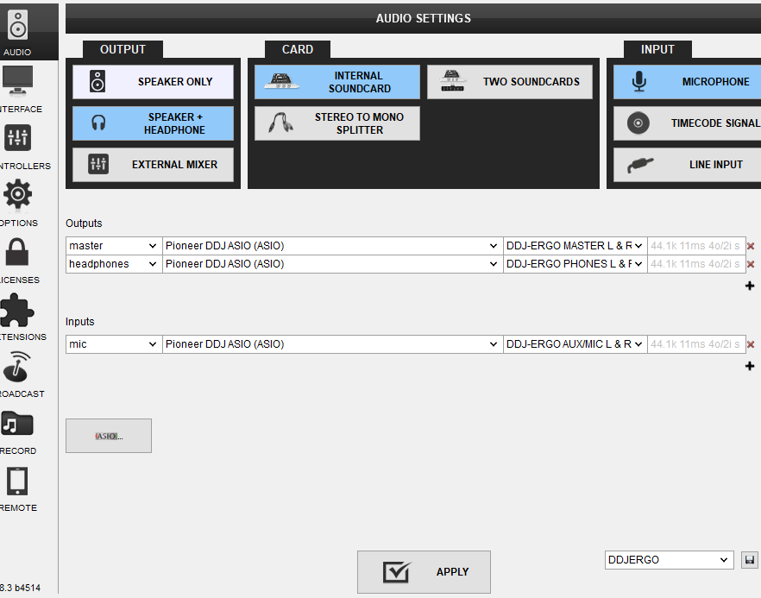Open DDJ-ERGO PHONES channel dropdown
This screenshot has height=598, width=761.
575,264
